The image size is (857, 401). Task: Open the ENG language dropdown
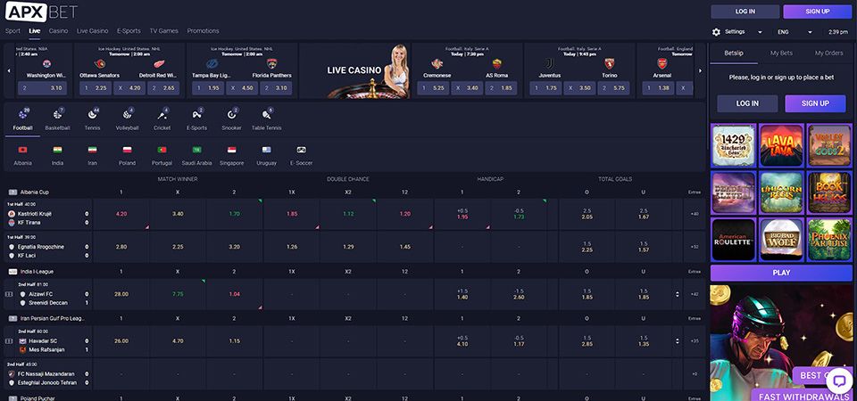click(795, 32)
